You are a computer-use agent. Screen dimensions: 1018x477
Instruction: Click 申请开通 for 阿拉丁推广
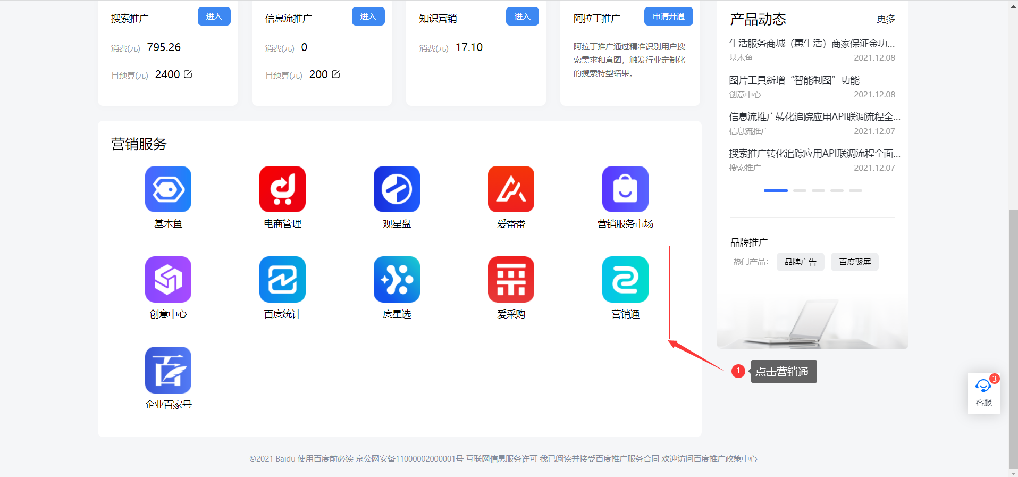(x=669, y=16)
